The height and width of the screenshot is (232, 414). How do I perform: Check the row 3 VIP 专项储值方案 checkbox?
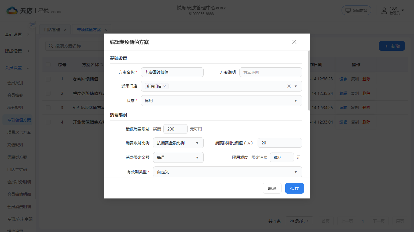(48, 108)
